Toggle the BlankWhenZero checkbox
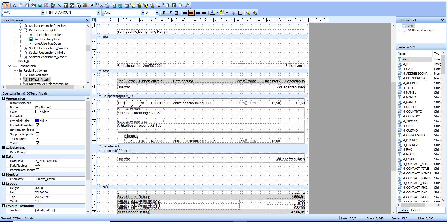This screenshot has height=222, width=447. click(x=37, y=103)
